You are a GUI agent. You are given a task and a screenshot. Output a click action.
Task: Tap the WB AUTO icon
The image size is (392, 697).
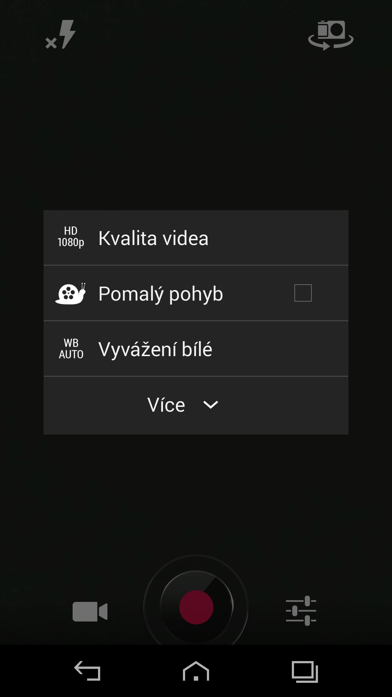71,349
